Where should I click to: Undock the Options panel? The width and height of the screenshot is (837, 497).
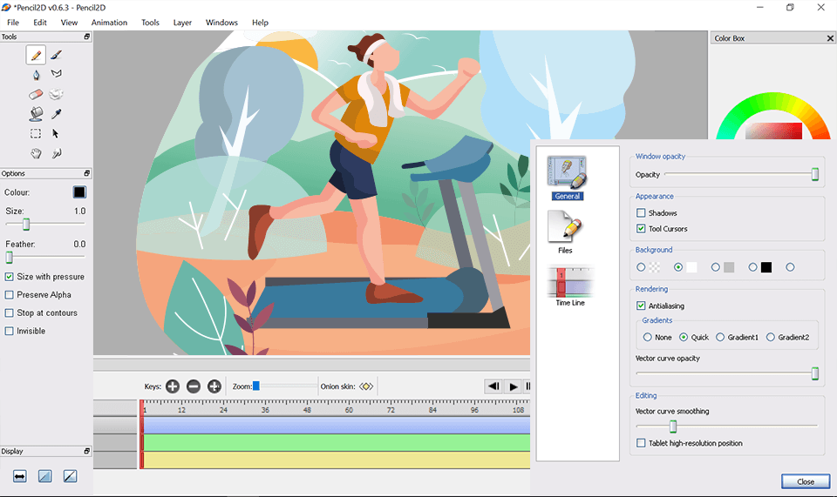pyautogui.click(x=86, y=173)
